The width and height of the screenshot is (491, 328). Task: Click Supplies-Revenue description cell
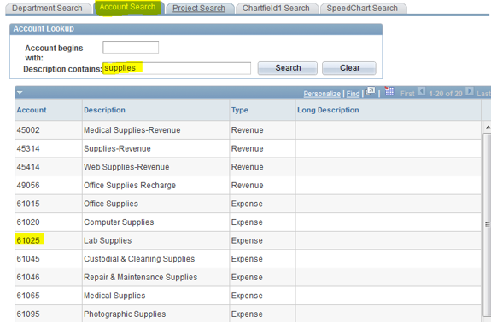pyautogui.click(x=117, y=148)
